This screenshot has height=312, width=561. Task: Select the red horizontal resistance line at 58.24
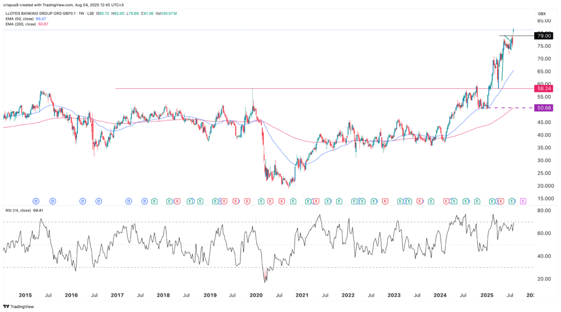click(274, 88)
